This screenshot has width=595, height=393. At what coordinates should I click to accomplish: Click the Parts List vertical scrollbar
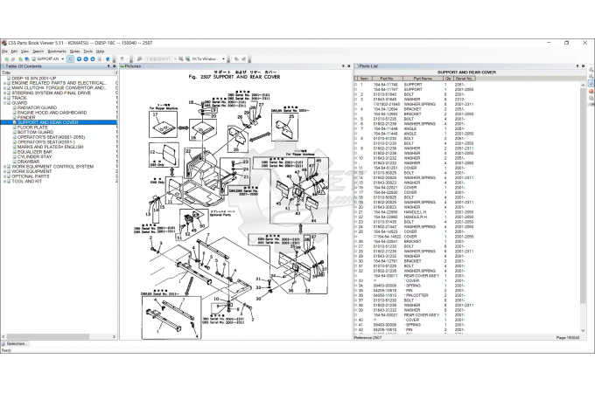click(x=584, y=196)
